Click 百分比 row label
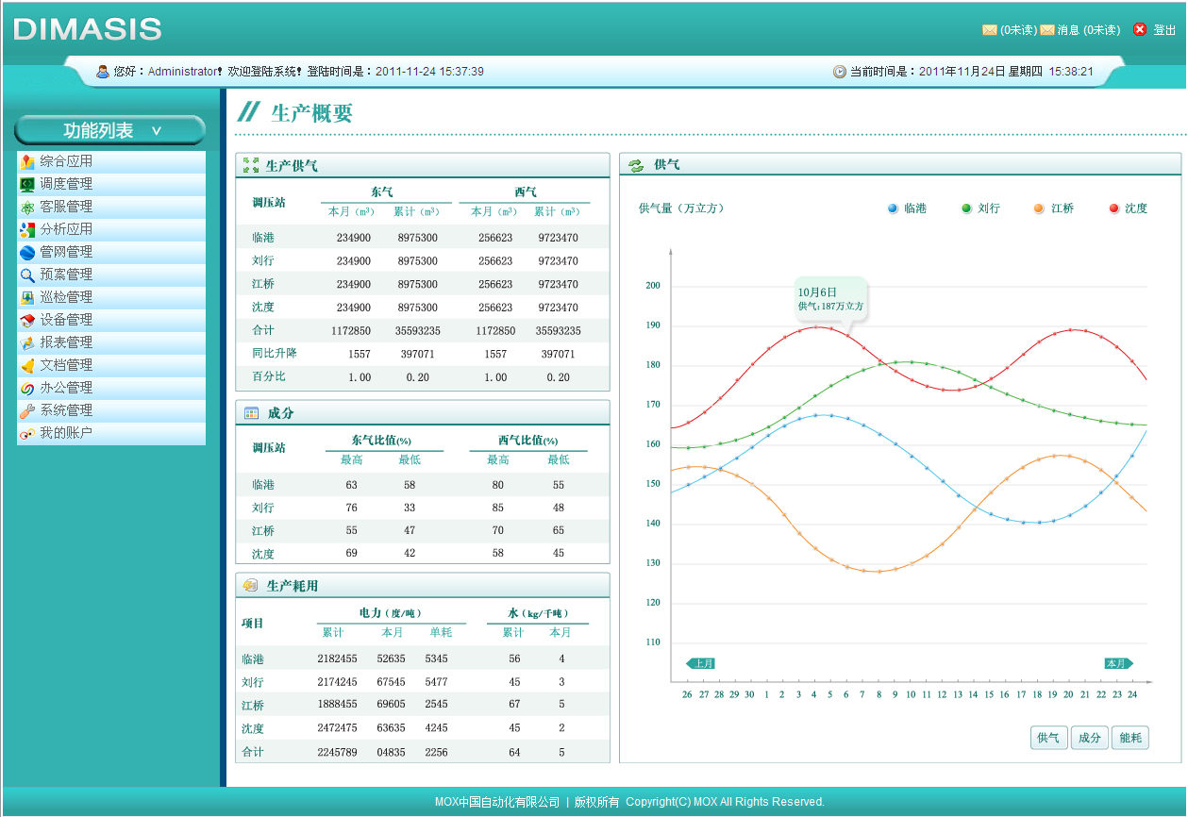 (269, 376)
